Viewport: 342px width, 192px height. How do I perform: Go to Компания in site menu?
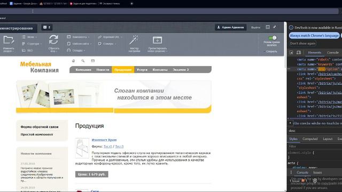coord(83,70)
